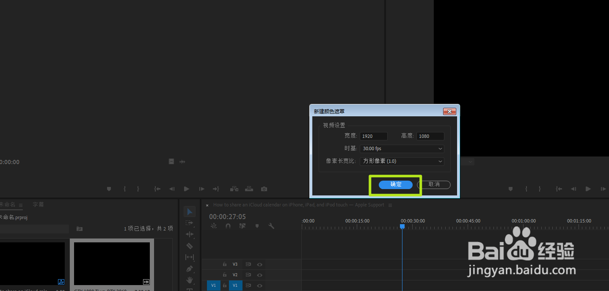Mark In point in Source monitor
609x291 pixels.
coord(124,189)
